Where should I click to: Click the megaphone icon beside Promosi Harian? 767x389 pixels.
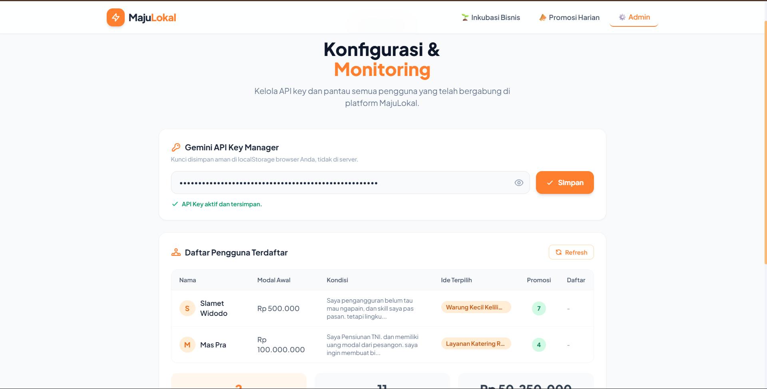tap(543, 18)
